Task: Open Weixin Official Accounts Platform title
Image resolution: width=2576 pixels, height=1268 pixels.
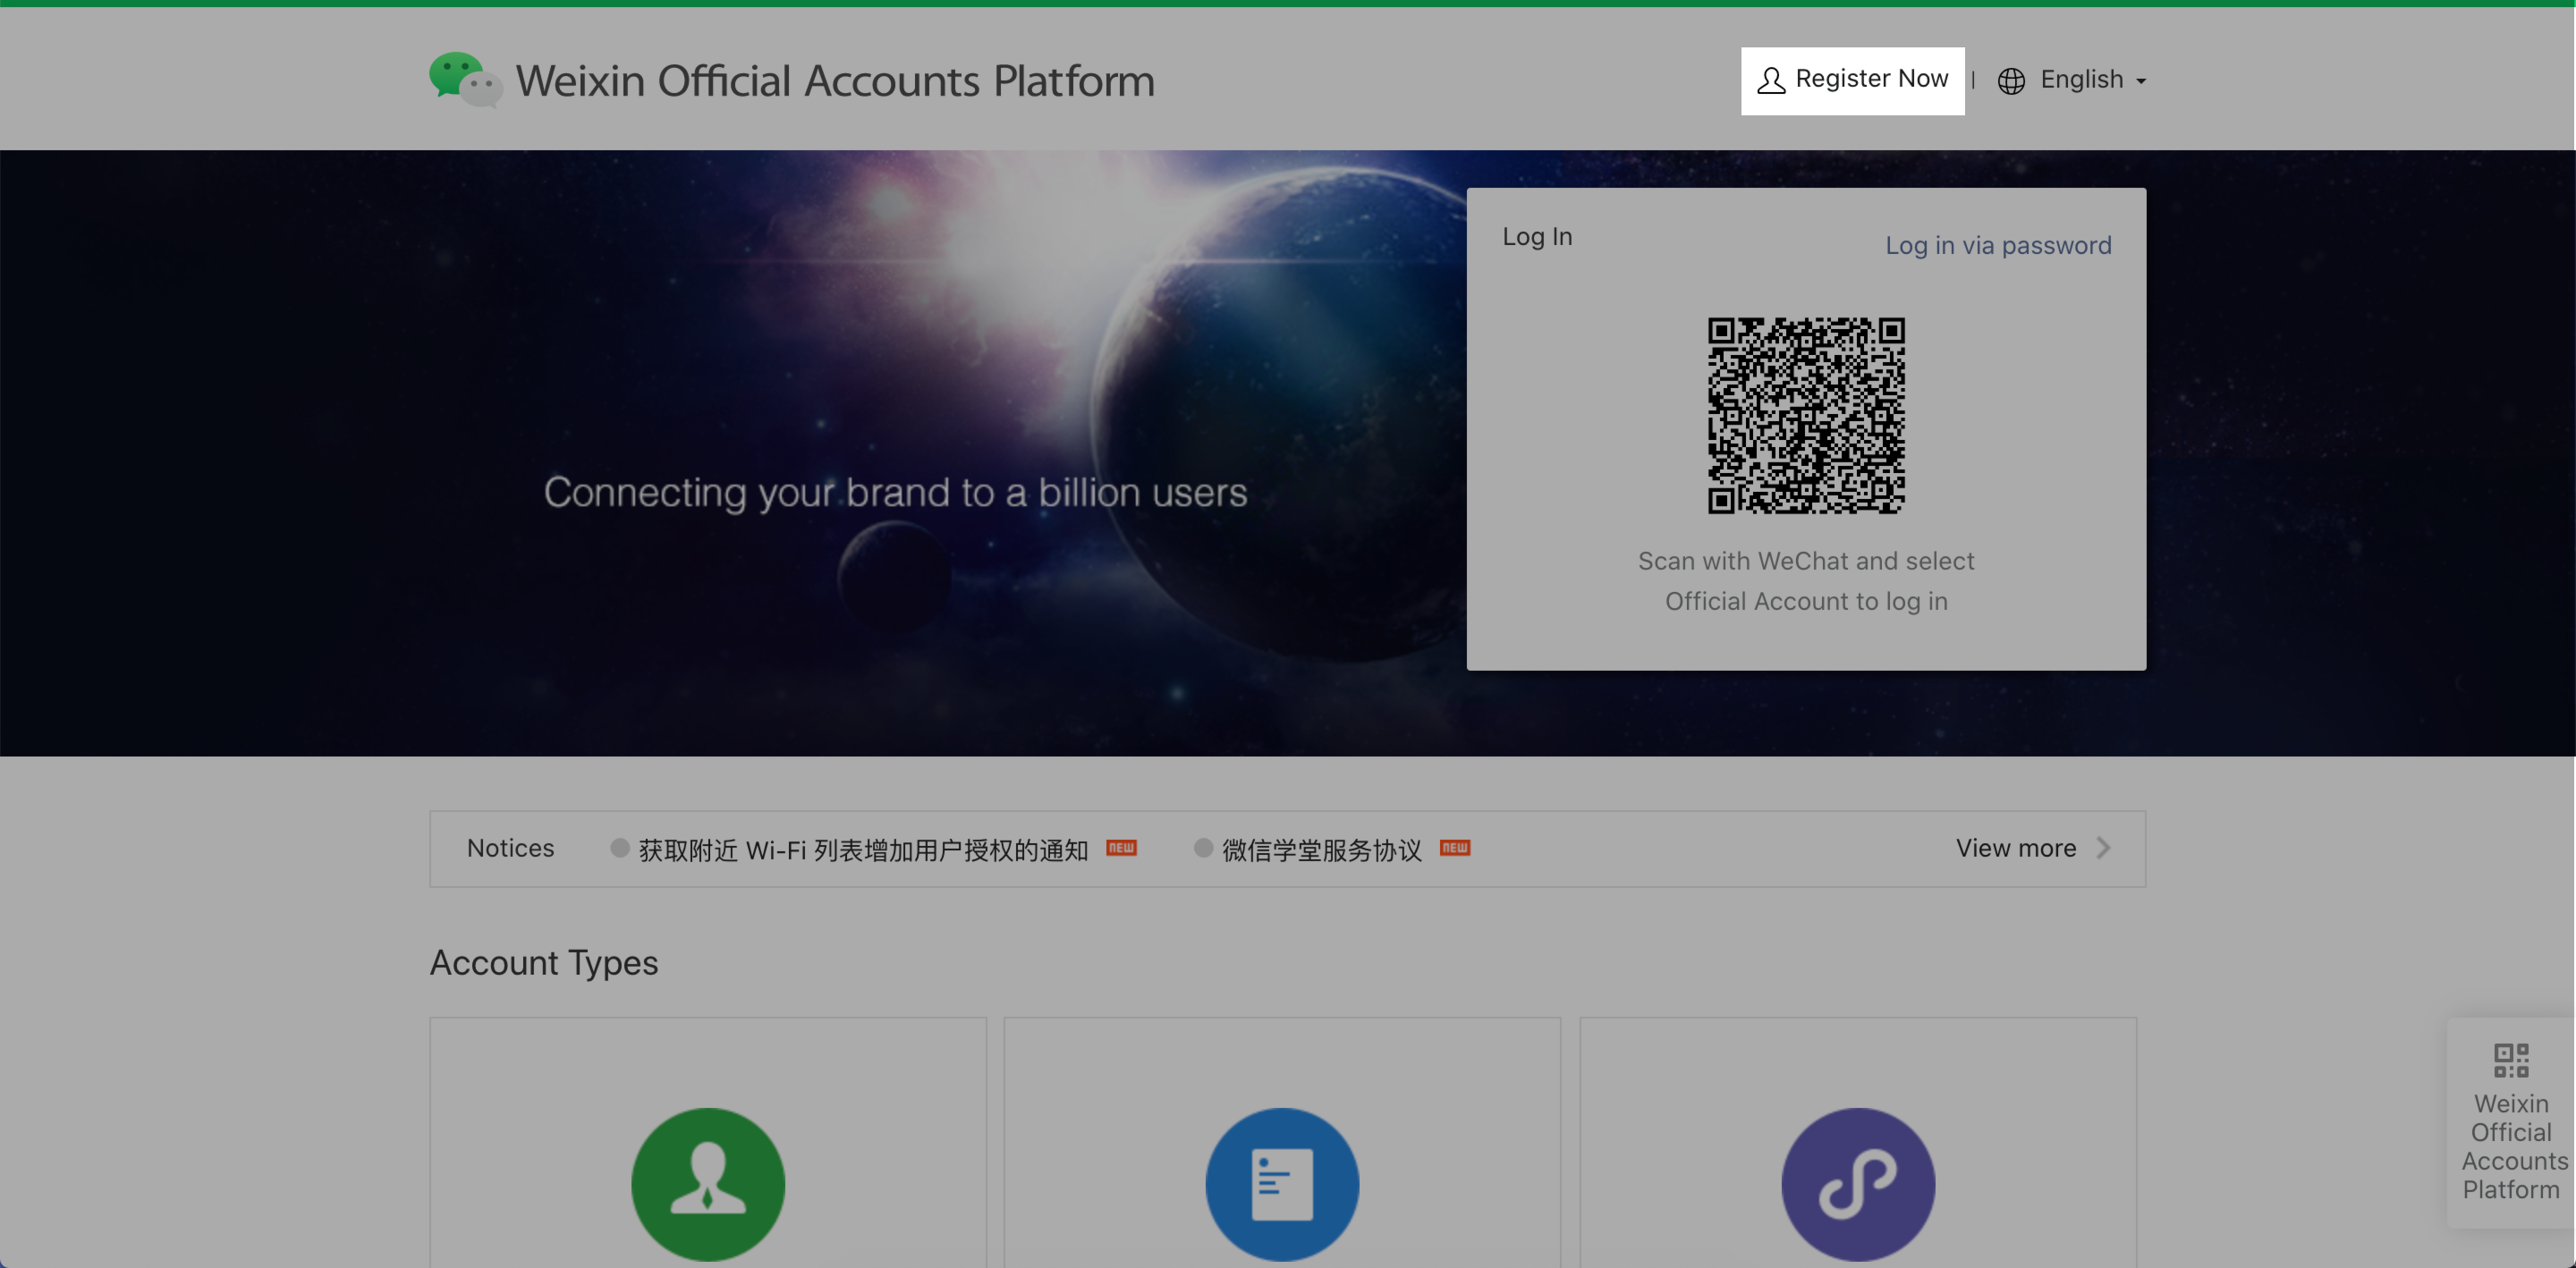Action: [x=835, y=81]
